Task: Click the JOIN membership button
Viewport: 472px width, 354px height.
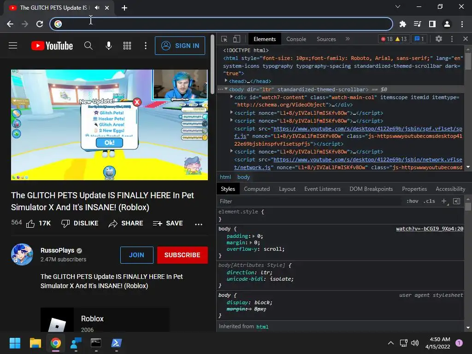Action: click(x=136, y=255)
